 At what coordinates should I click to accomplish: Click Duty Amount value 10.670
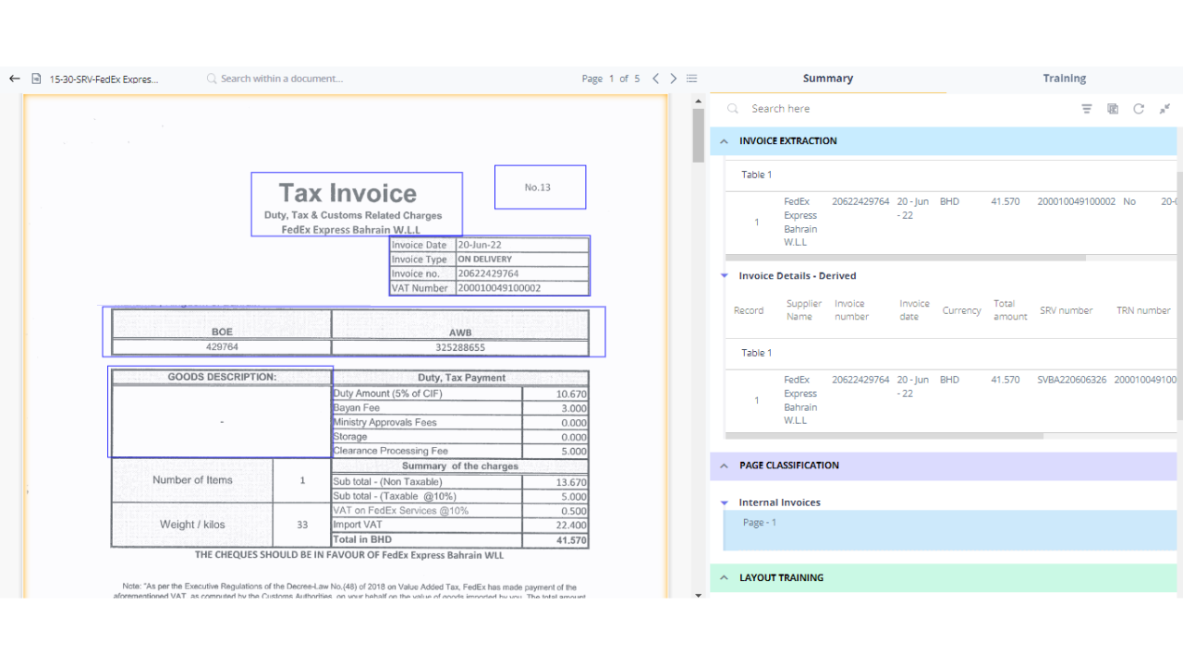571,394
